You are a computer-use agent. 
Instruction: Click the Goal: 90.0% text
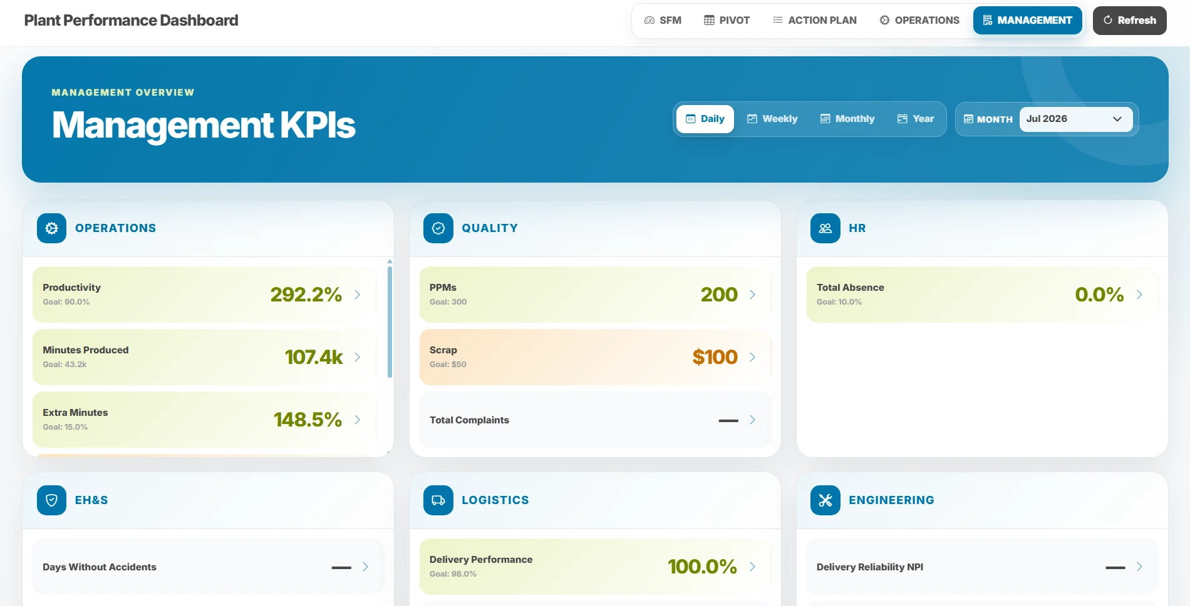click(x=66, y=302)
